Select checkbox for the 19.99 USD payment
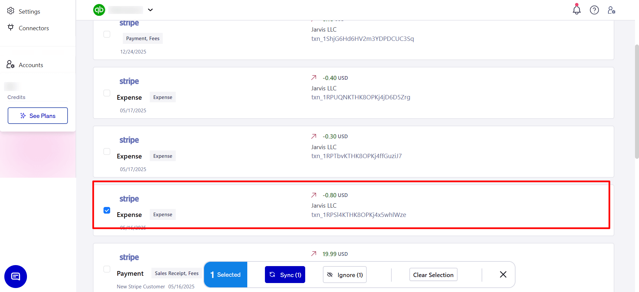The height and width of the screenshot is (292, 639). (107, 269)
